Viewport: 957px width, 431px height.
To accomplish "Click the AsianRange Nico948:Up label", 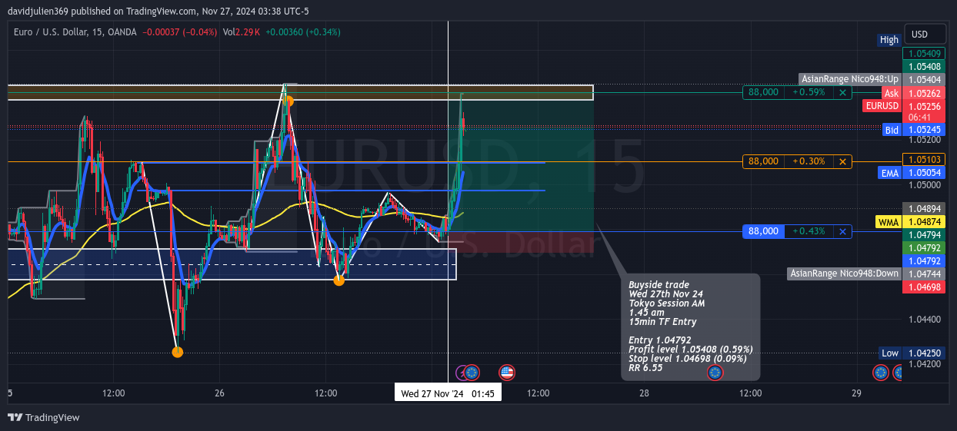I will coord(850,79).
